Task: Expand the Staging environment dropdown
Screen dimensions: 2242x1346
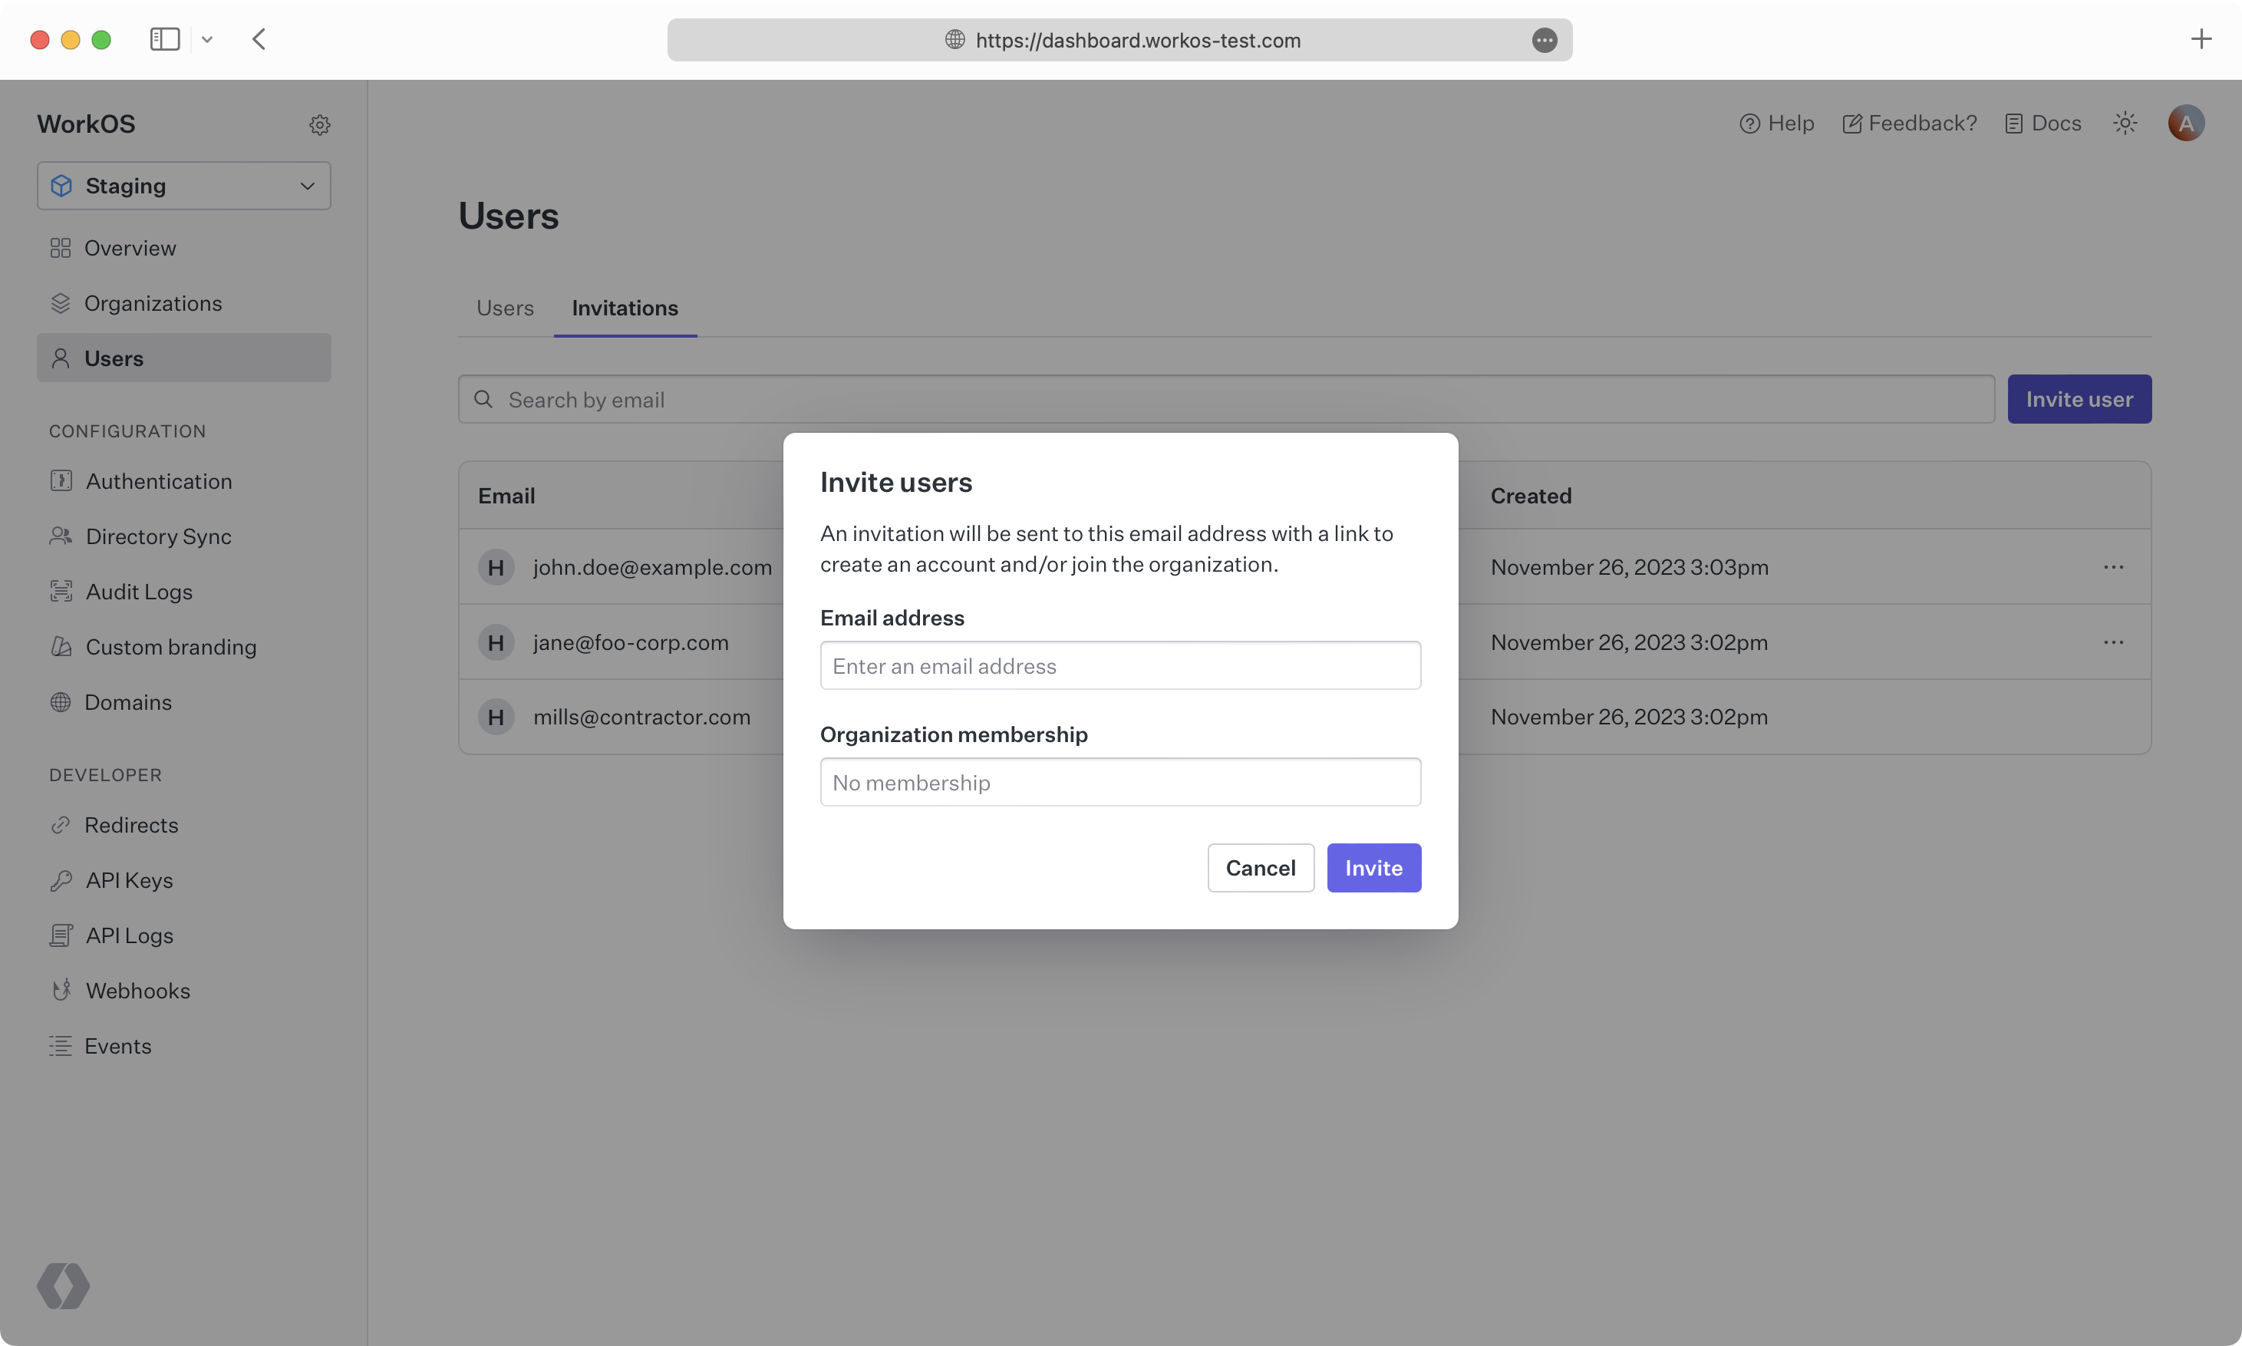Action: tap(184, 186)
